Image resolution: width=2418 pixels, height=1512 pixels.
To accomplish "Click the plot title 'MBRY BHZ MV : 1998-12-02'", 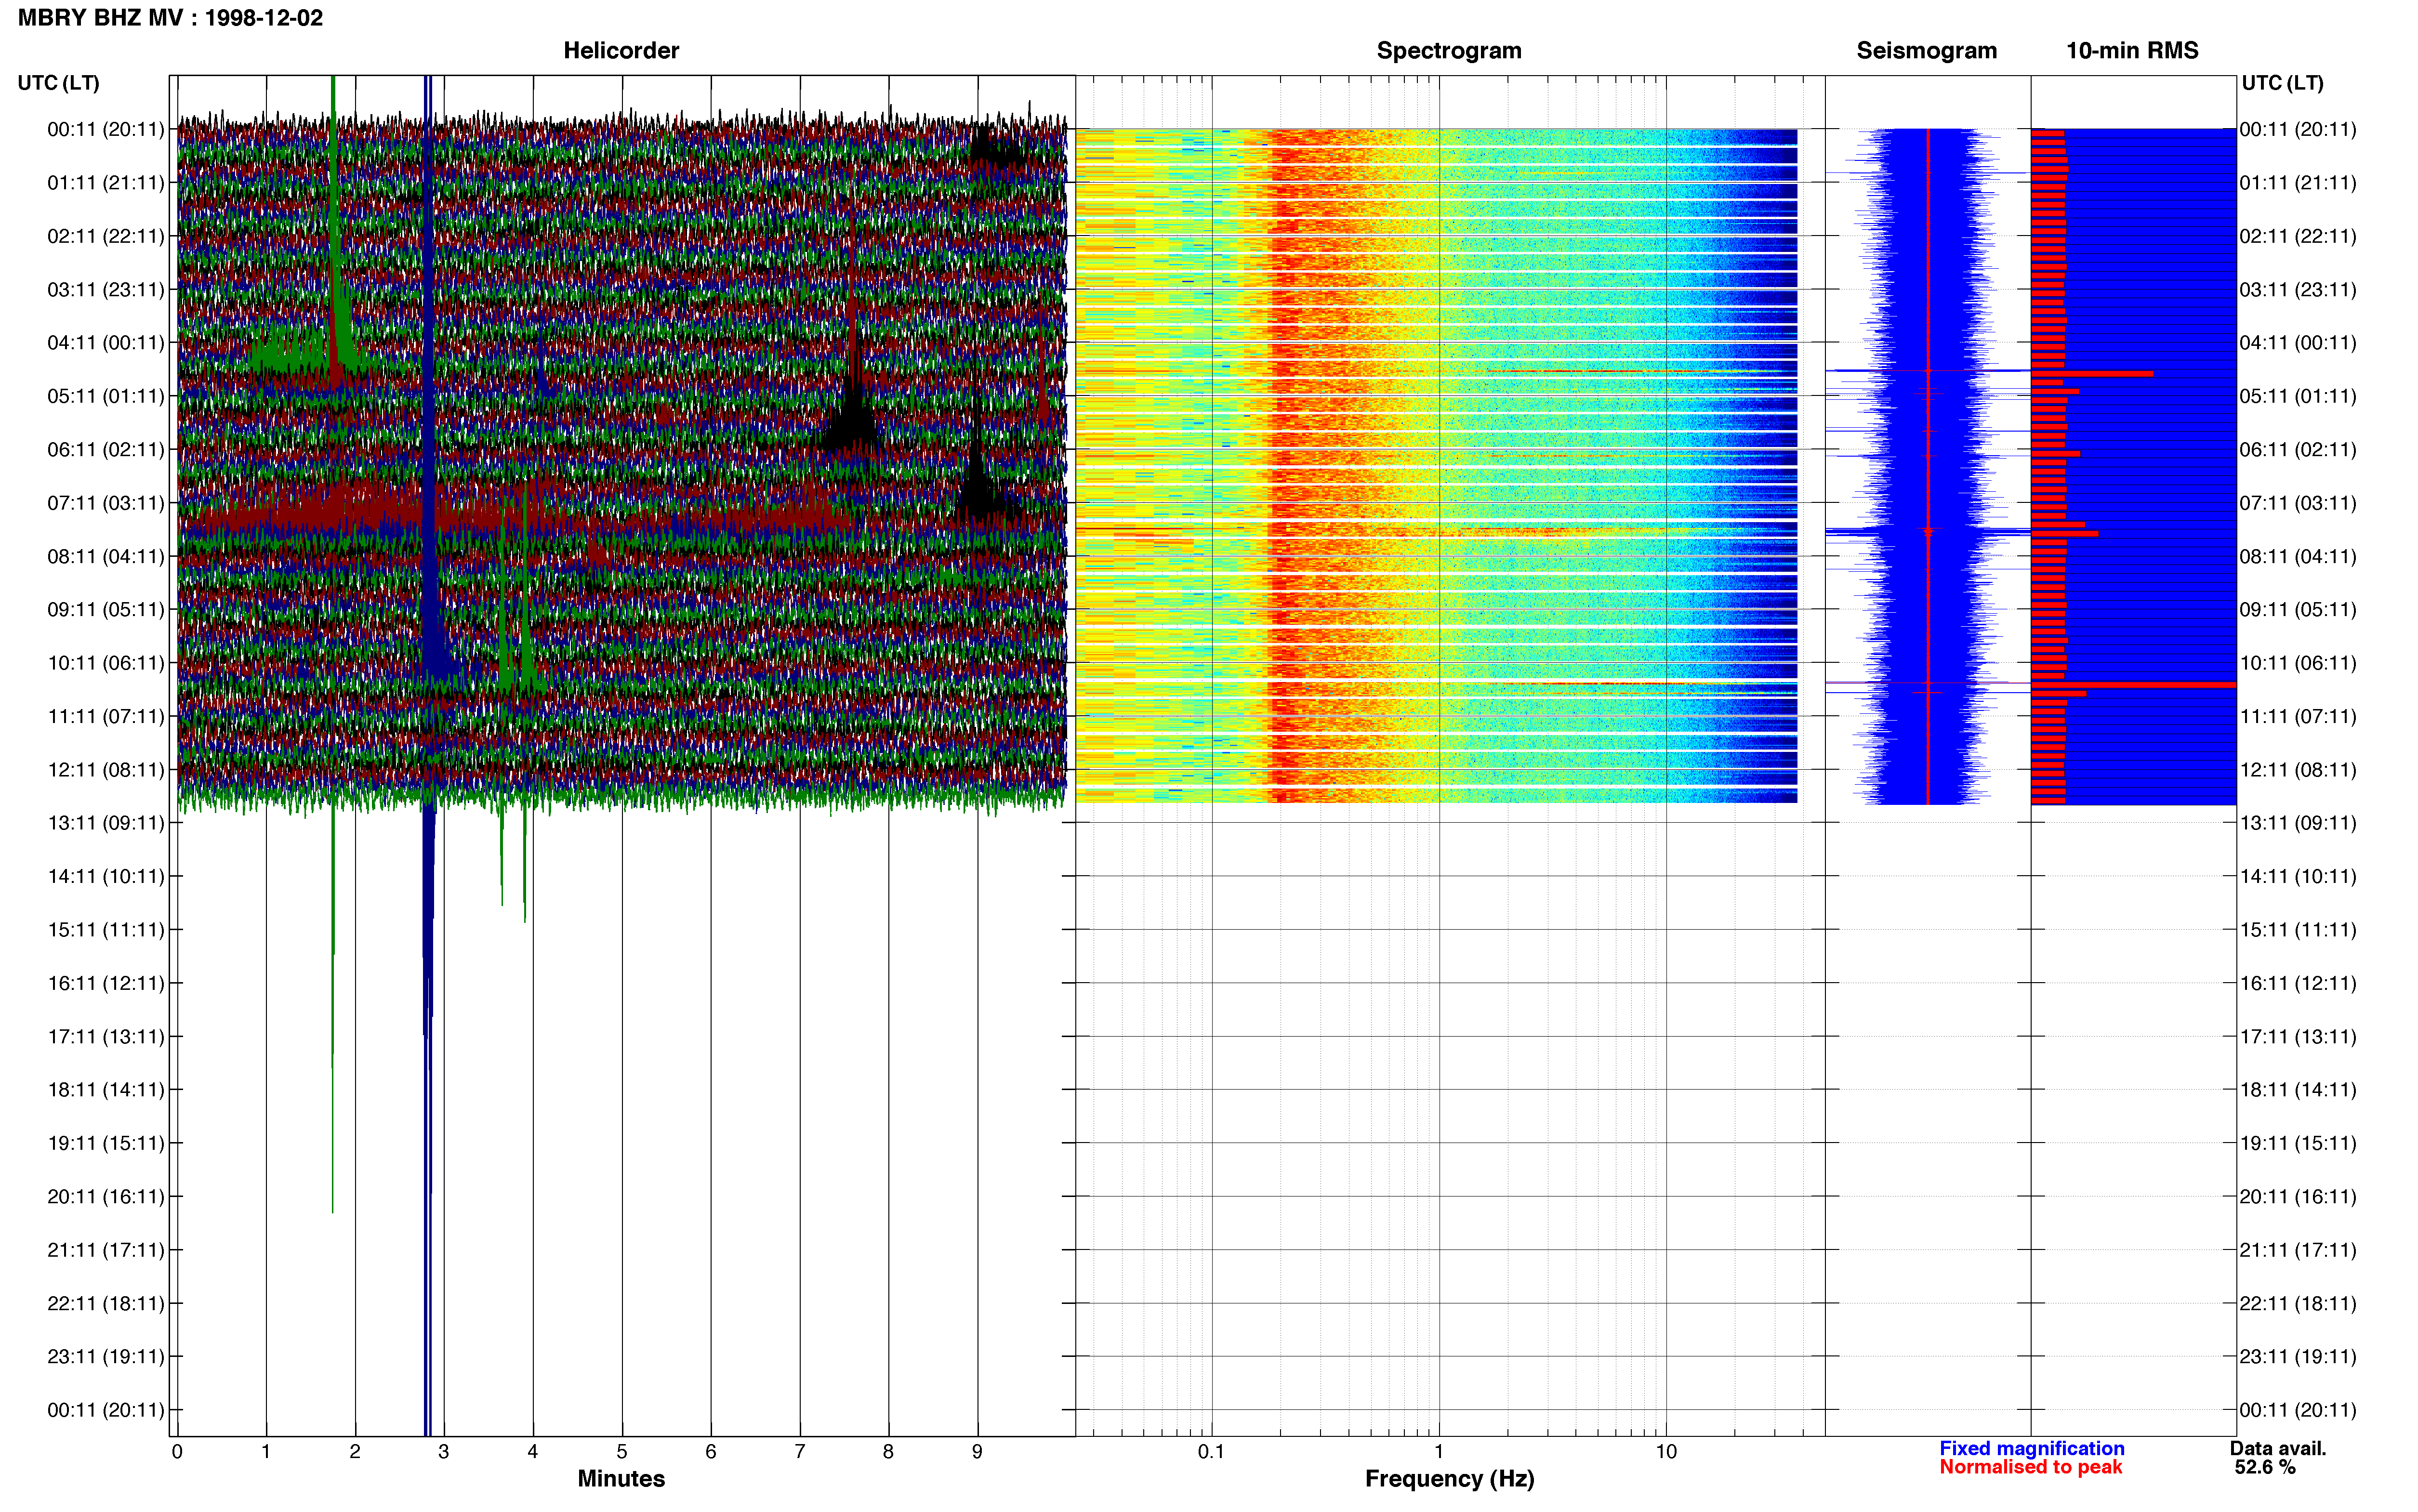I will (170, 18).
